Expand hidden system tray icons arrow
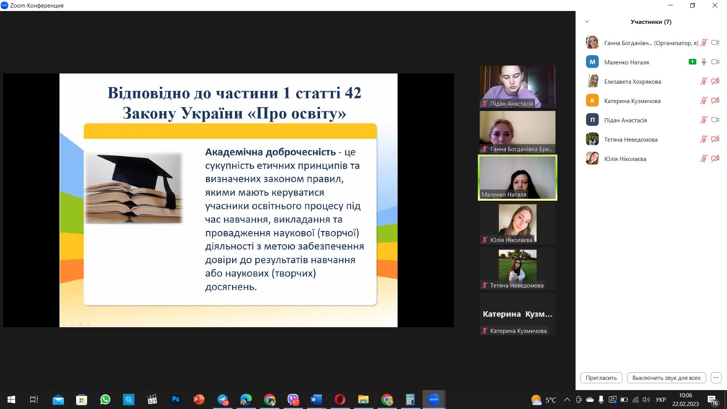This screenshot has height=409, width=727. point(567,400)
